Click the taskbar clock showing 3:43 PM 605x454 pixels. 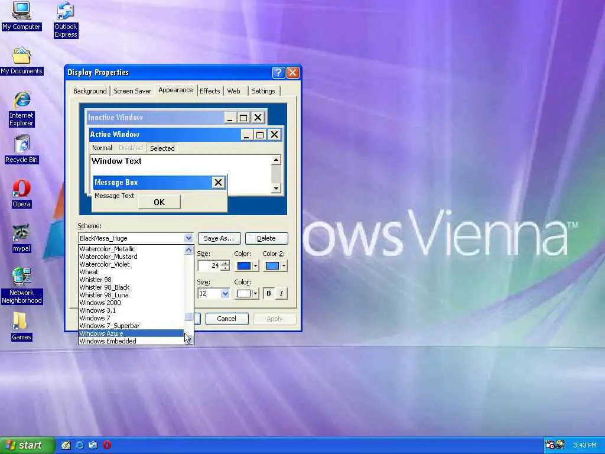[x=585, y=445]
